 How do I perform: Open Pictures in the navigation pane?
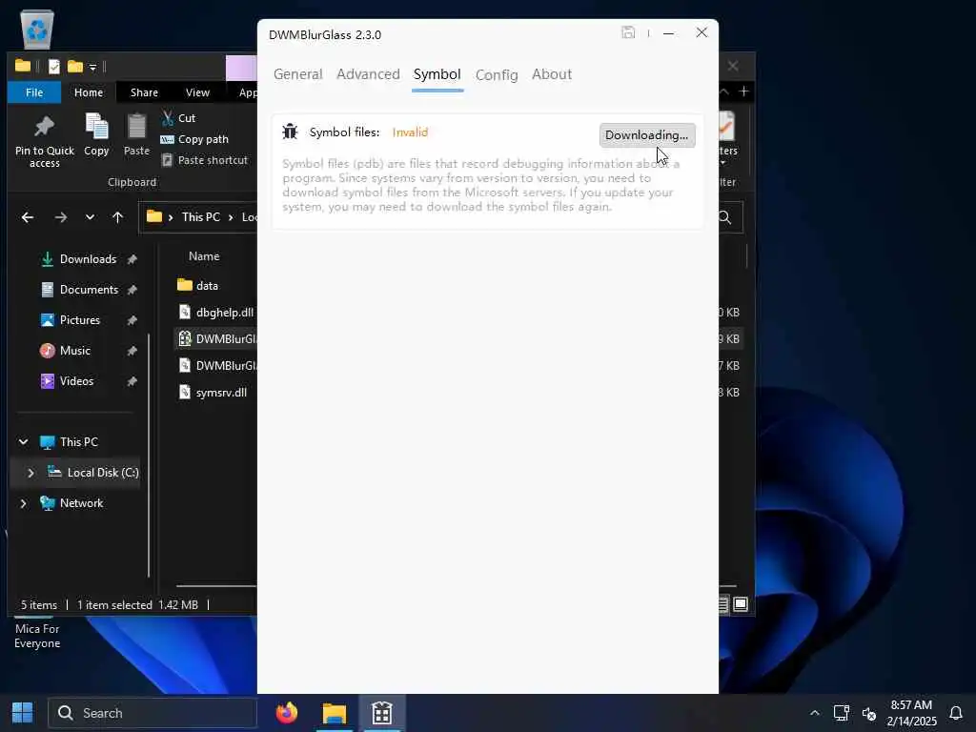point(80,320)
